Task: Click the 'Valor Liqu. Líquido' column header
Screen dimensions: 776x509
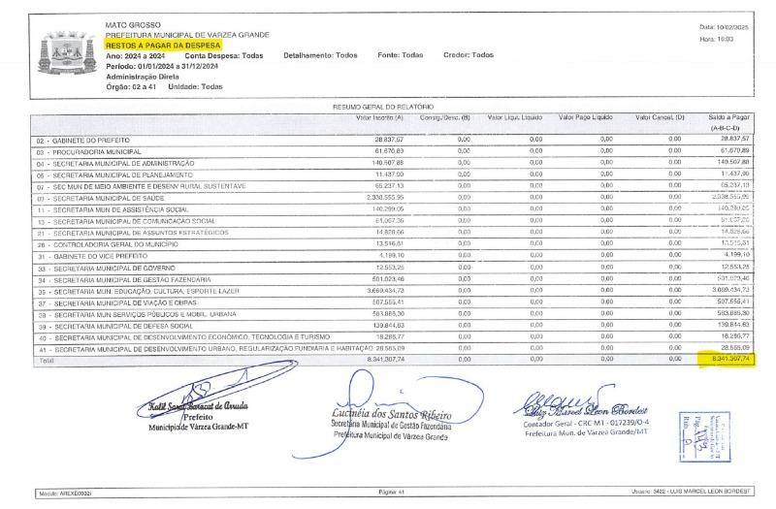Action: 515,117
